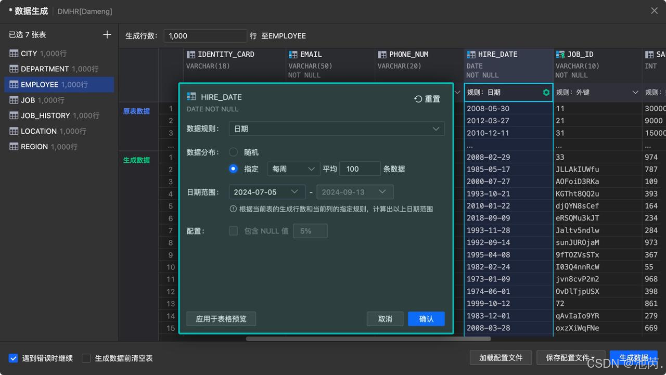Uncheck 遇到错误时继续 checkbox

pos(13,358)
